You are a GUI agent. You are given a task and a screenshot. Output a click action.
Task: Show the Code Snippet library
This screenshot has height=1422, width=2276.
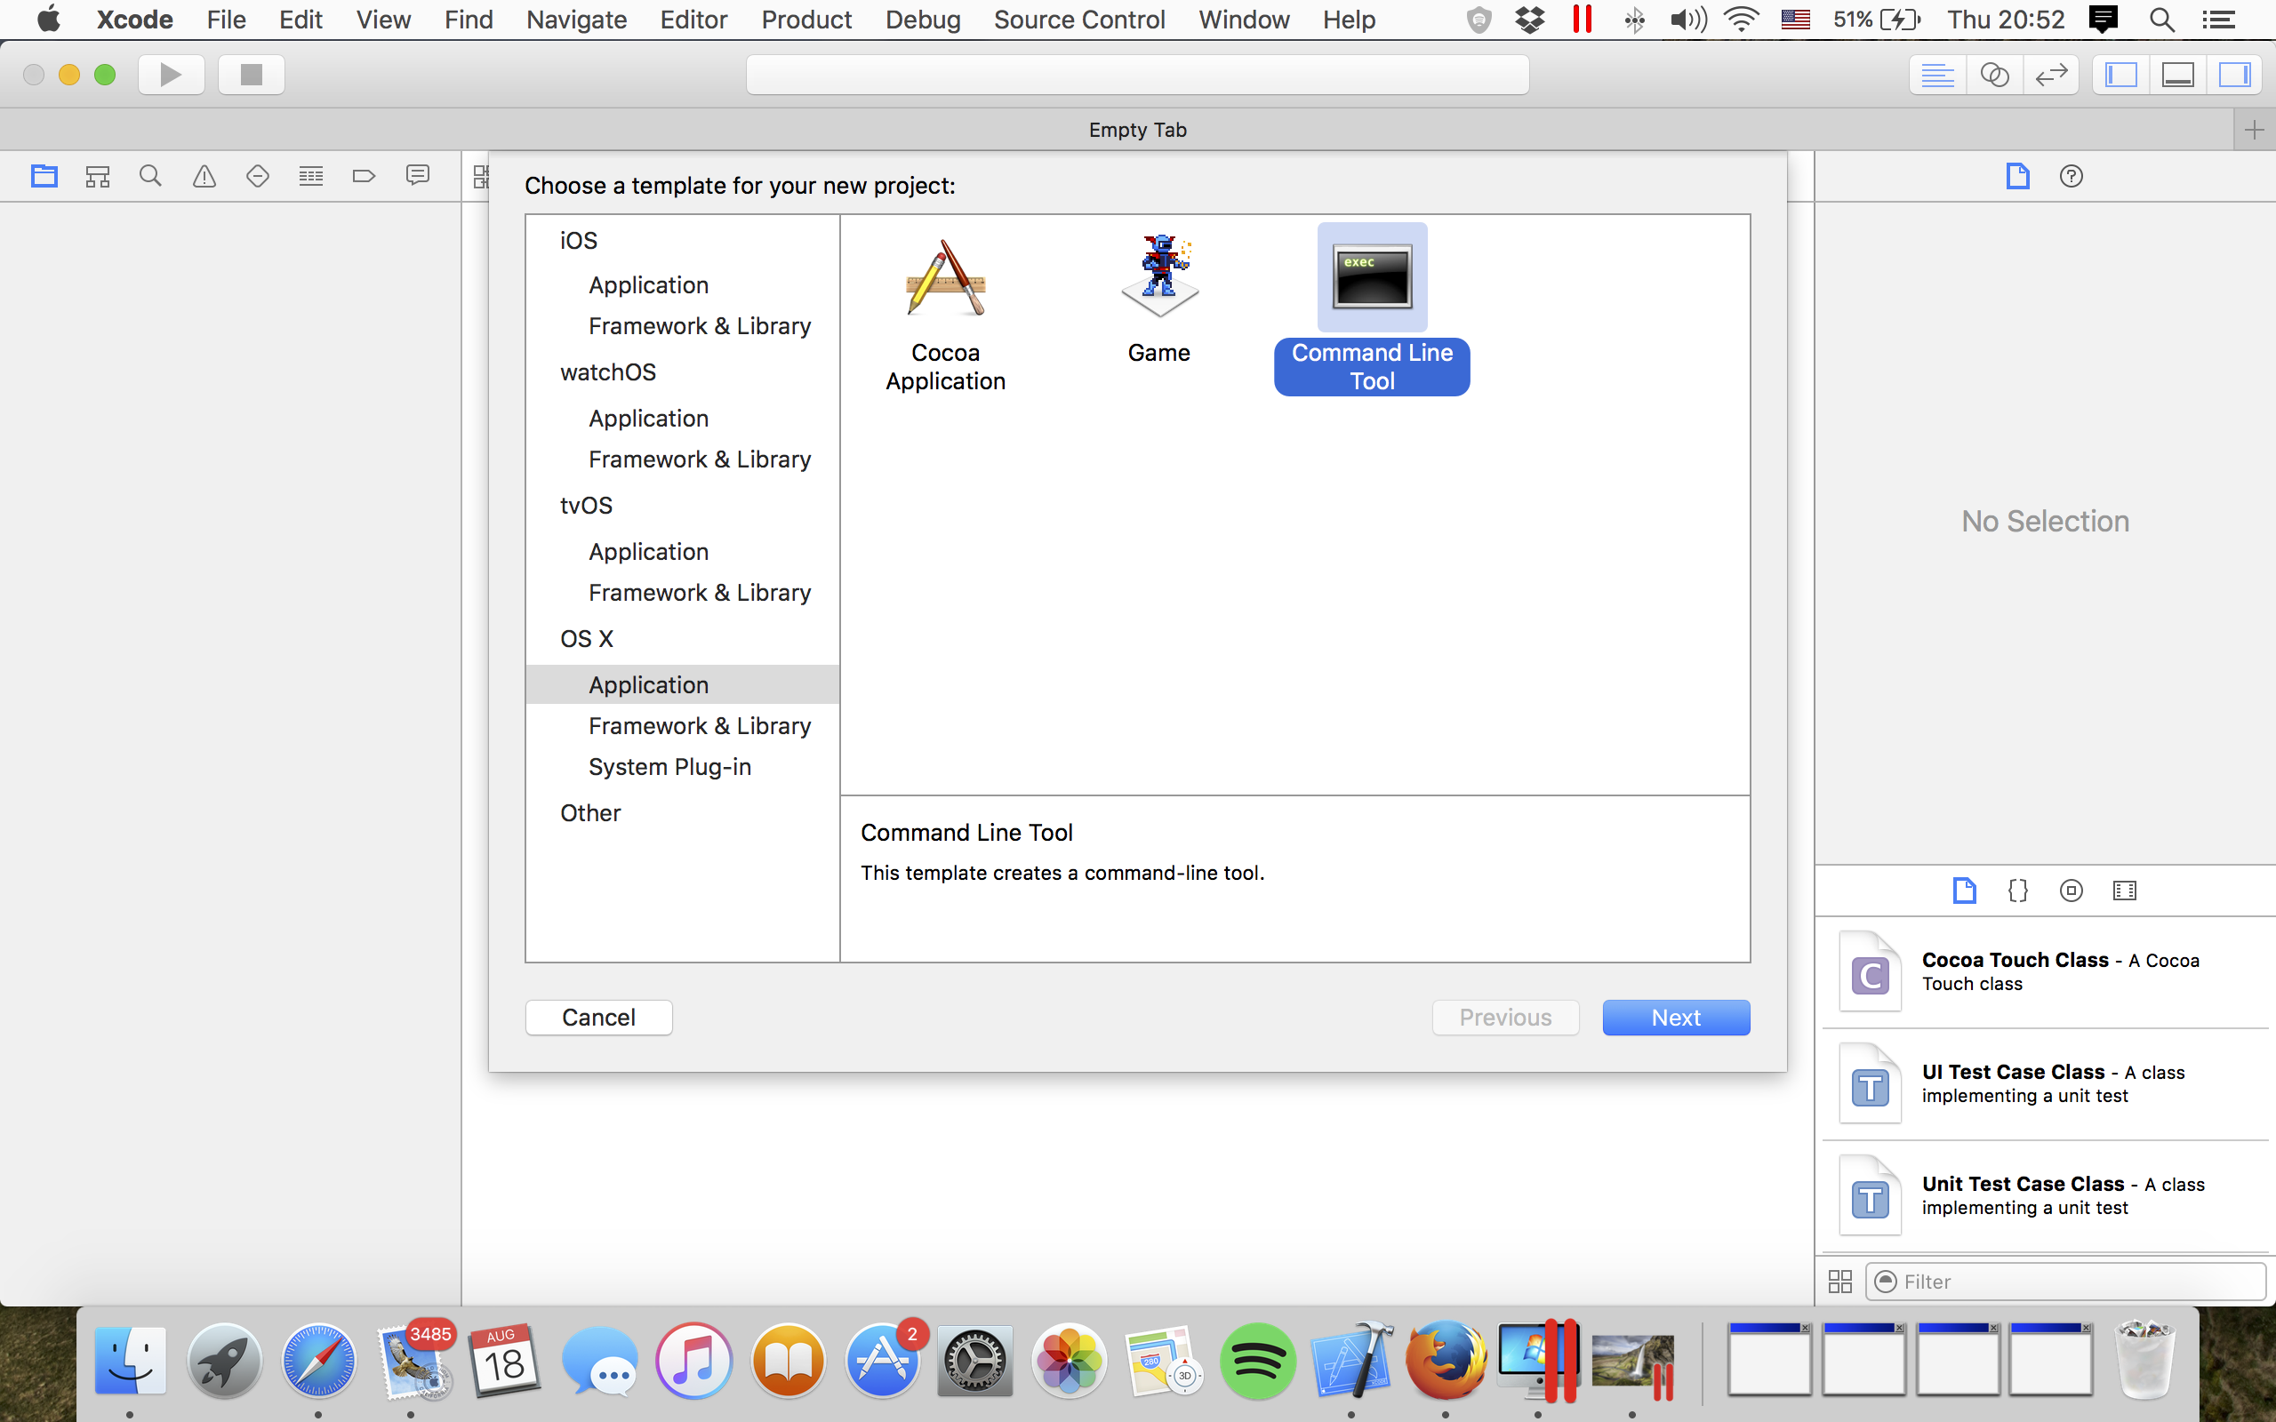[x=2017, y=891]
